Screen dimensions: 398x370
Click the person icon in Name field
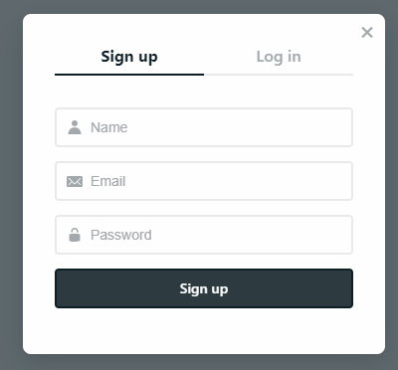pyautogui.click(x=75, y=127)
